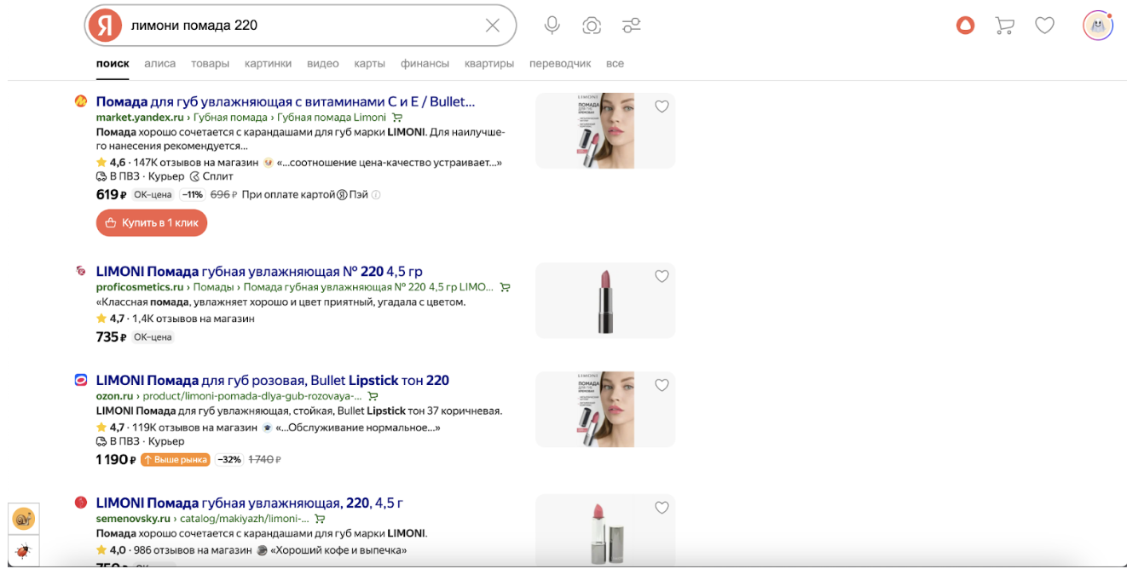Viewport: 1127px width, 569px height.
Task: Open favorites heart in header
Action: tap(1044, 26)
